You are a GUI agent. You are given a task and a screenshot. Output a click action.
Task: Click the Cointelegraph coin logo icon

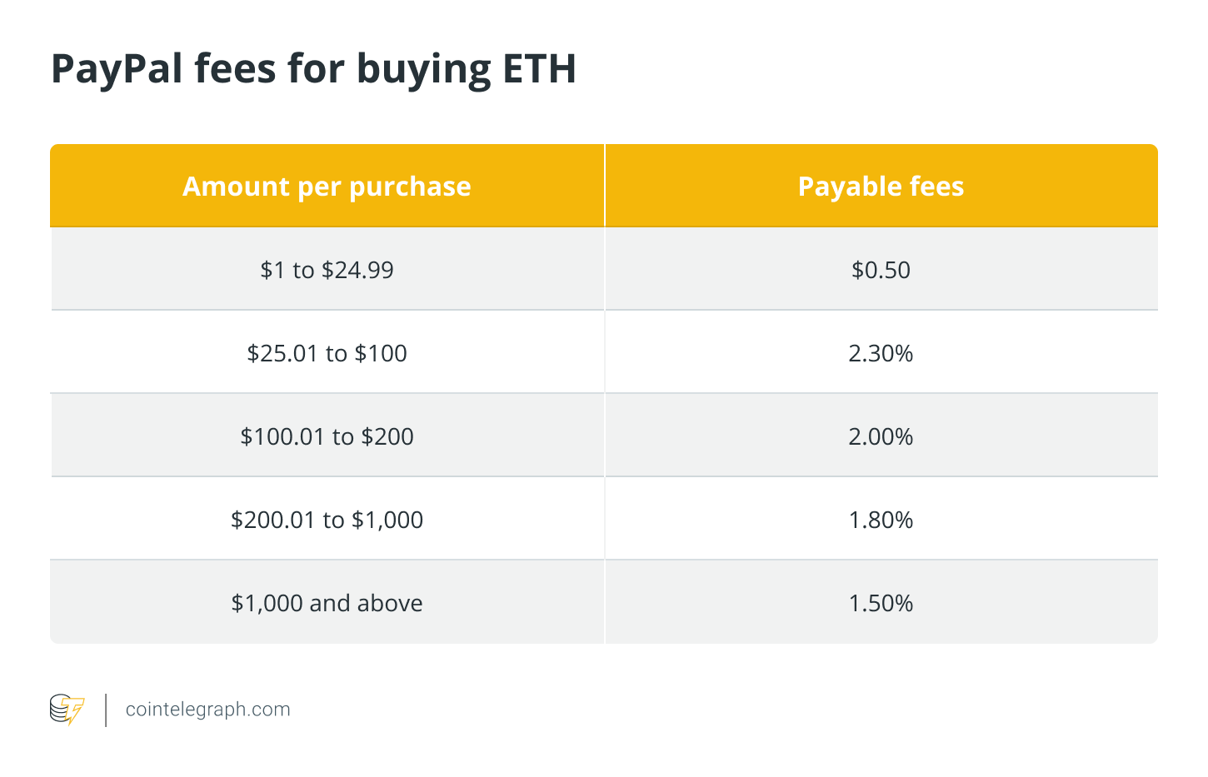click(67, 710)
